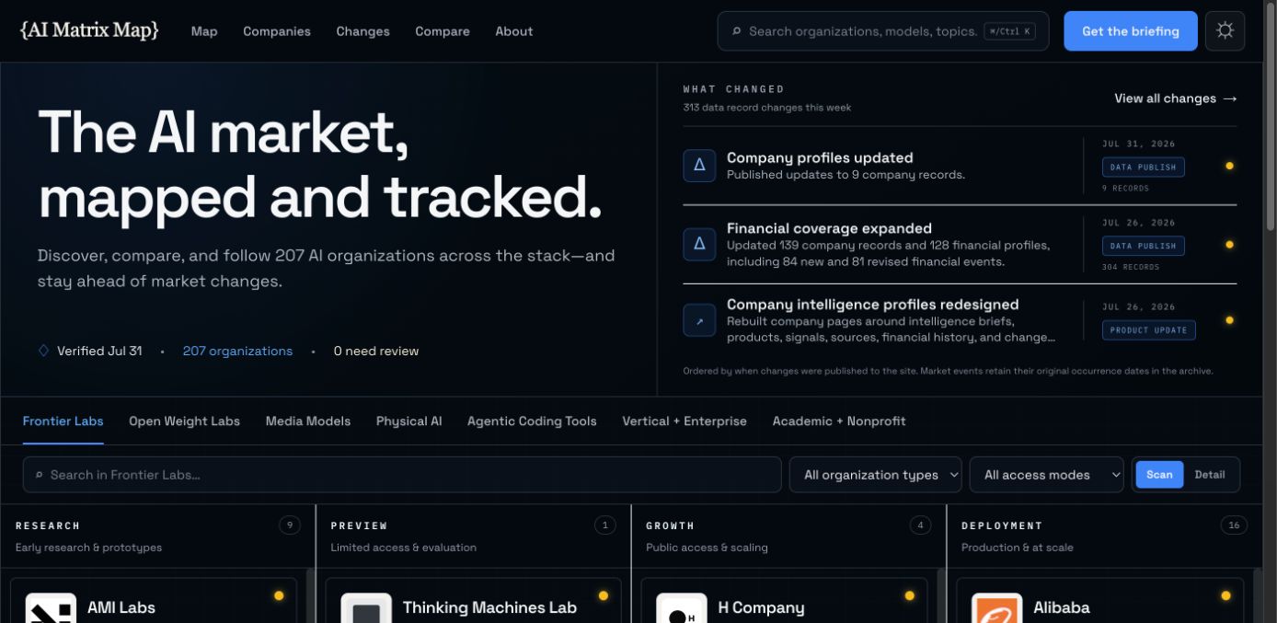Click the Financial coverage expanded triangle icon
Image resolution: width=1277 pixels, height=623 pixels.
tap(699, 244)
